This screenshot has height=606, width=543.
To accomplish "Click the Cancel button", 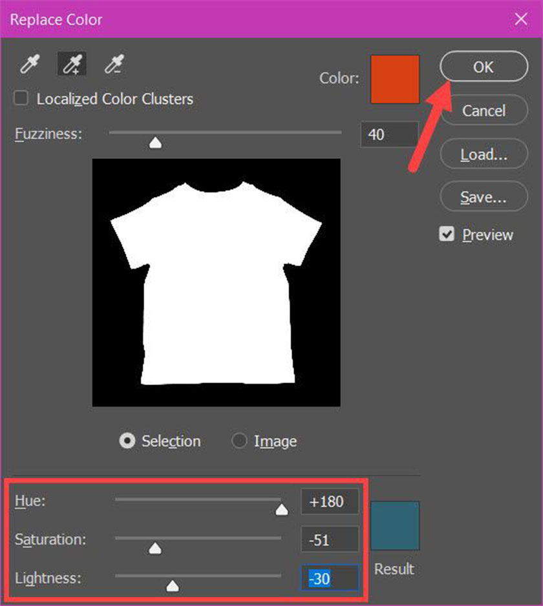I will [484, 110].
